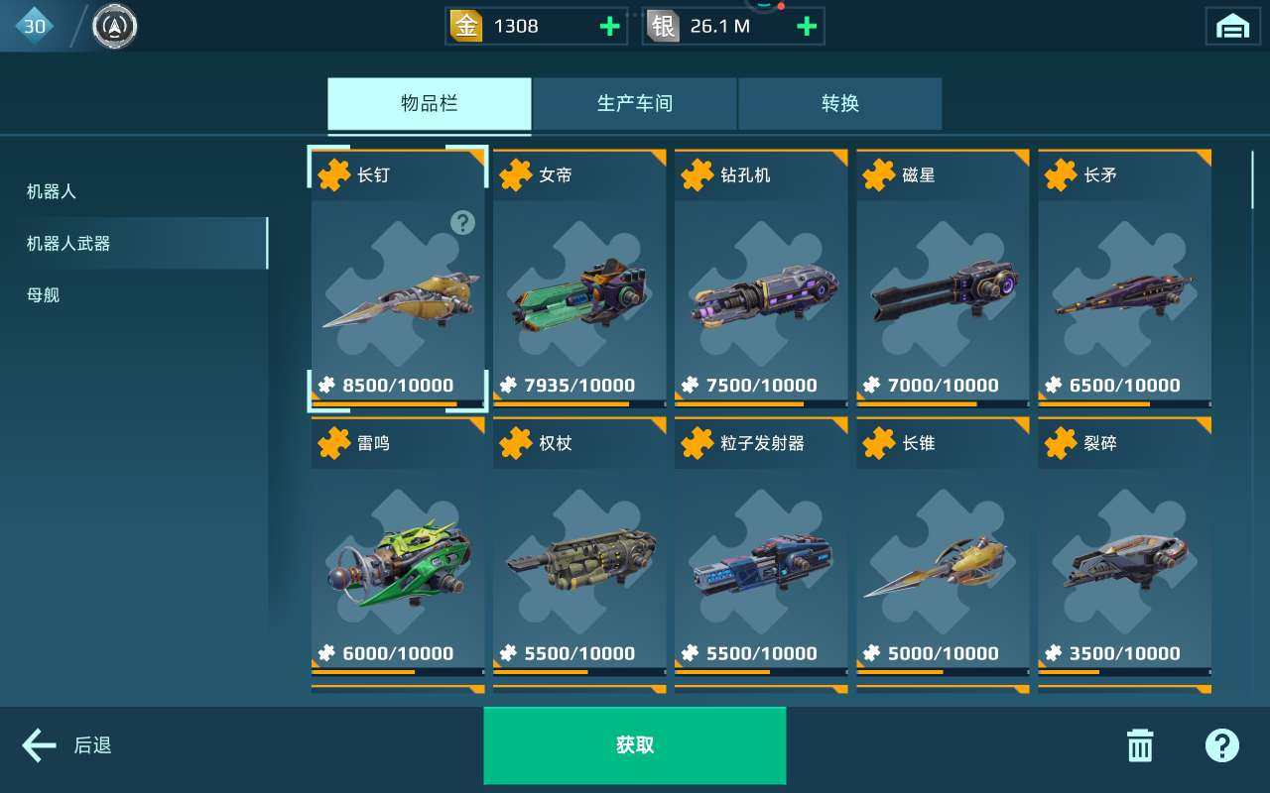1270x793 pixels.
Task: Switch to the 生产车间 tab
Action: 635,104
